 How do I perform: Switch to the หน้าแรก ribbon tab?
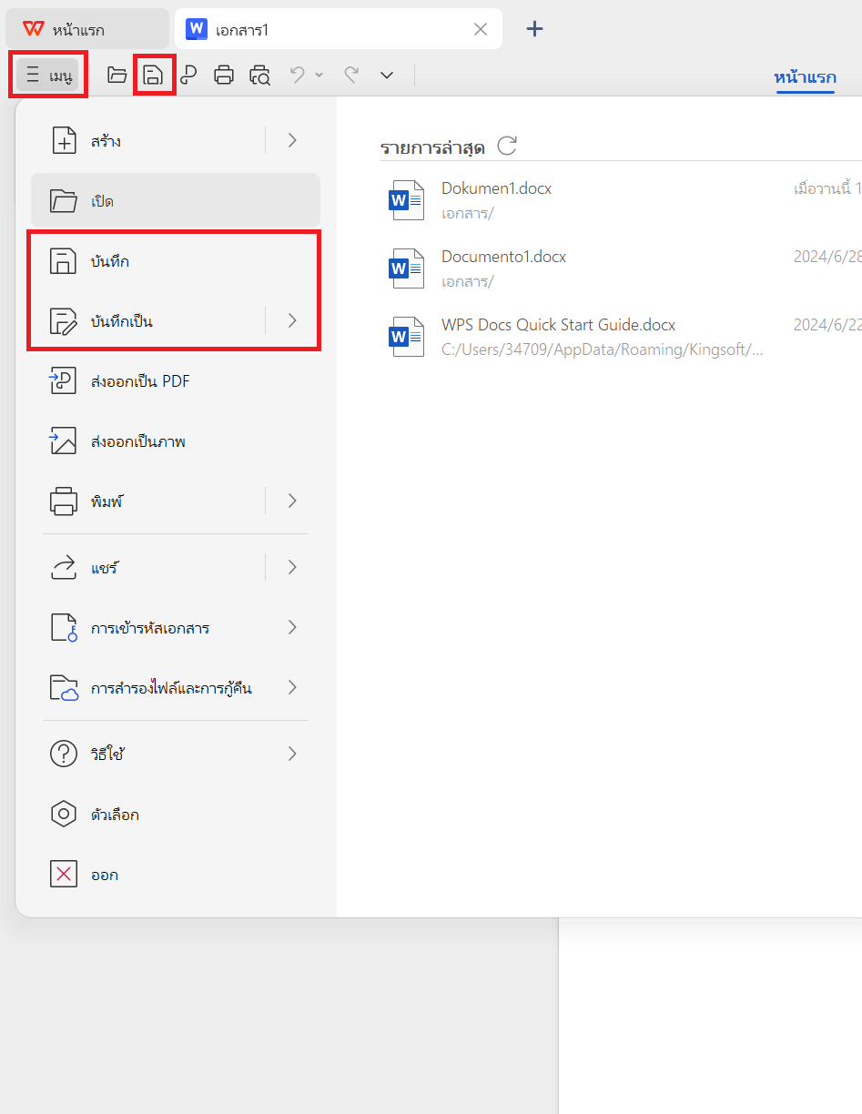coord(805,77)
